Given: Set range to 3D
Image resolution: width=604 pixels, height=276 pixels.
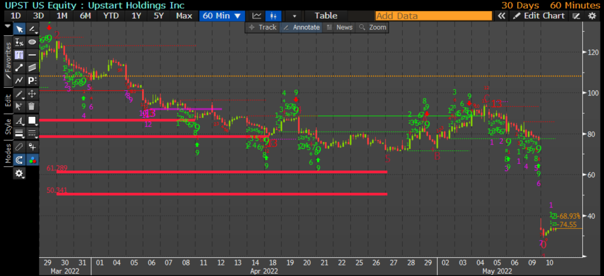Looking at the screenshot, I should coord(38,16).
